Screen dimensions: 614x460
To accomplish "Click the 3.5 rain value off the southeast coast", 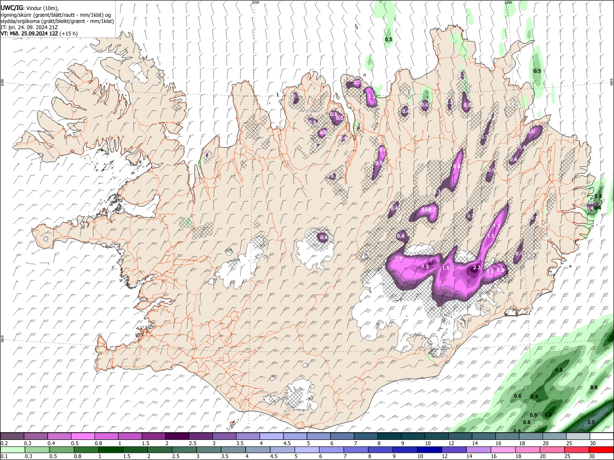I will (591, 422).
